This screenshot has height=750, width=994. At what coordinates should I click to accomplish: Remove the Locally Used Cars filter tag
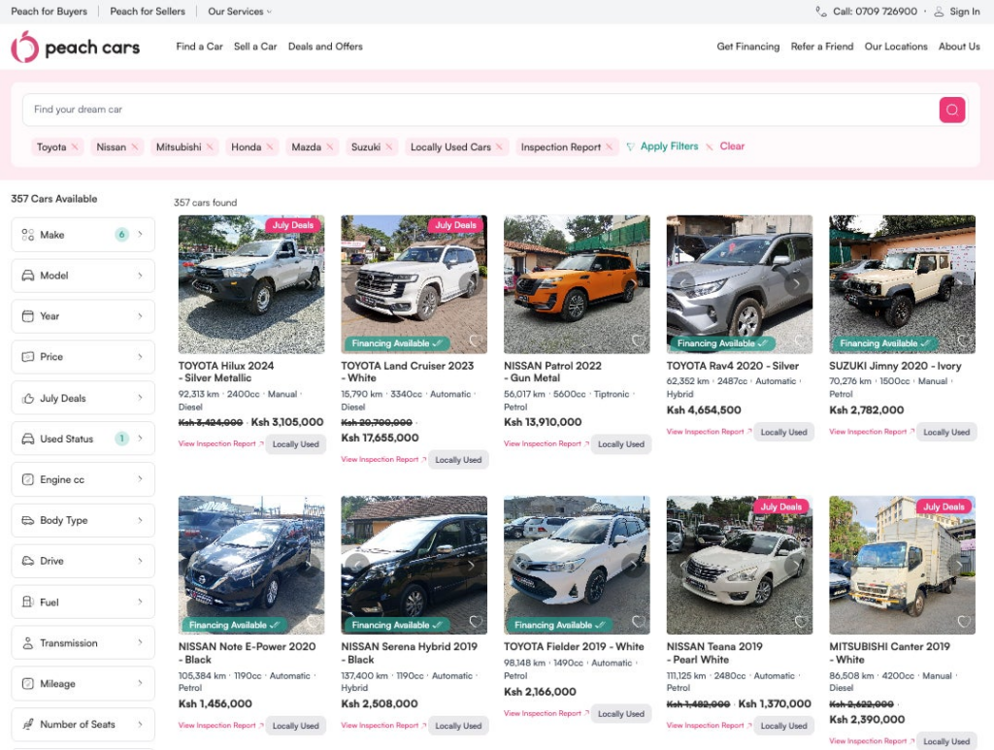500,147
